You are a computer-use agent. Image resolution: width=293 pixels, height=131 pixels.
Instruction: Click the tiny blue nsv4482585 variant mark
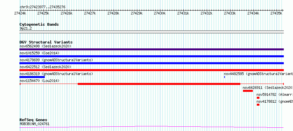pyautogui.click(x=225, y=77)
